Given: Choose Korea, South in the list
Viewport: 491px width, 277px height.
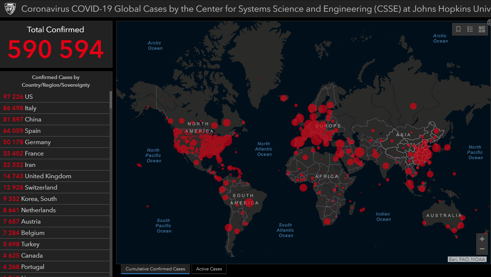Looking at the screenshot, I should point(55,199).
